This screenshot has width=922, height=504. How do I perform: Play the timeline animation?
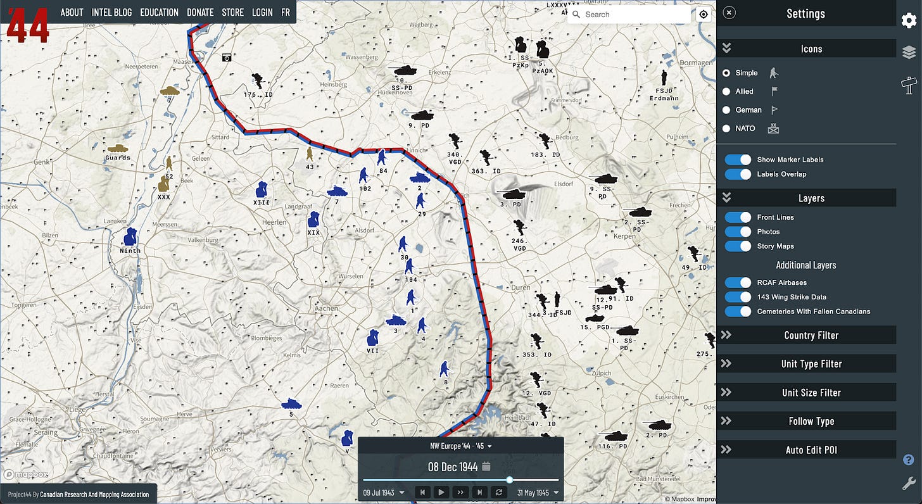pos(441,492)
